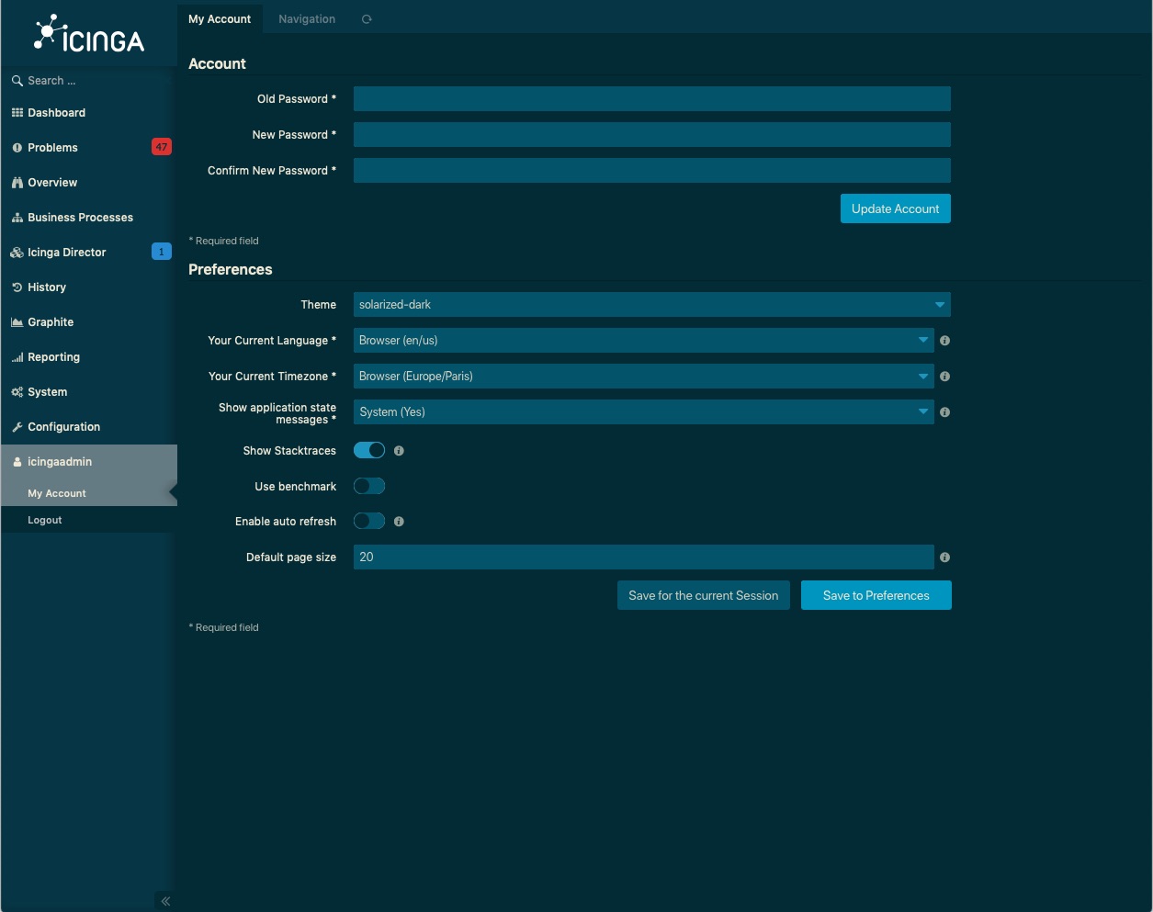This screenshot has width=1153, height=912.
Task: Disable the Show Stacktraces toggle
Action: [369, 450]
